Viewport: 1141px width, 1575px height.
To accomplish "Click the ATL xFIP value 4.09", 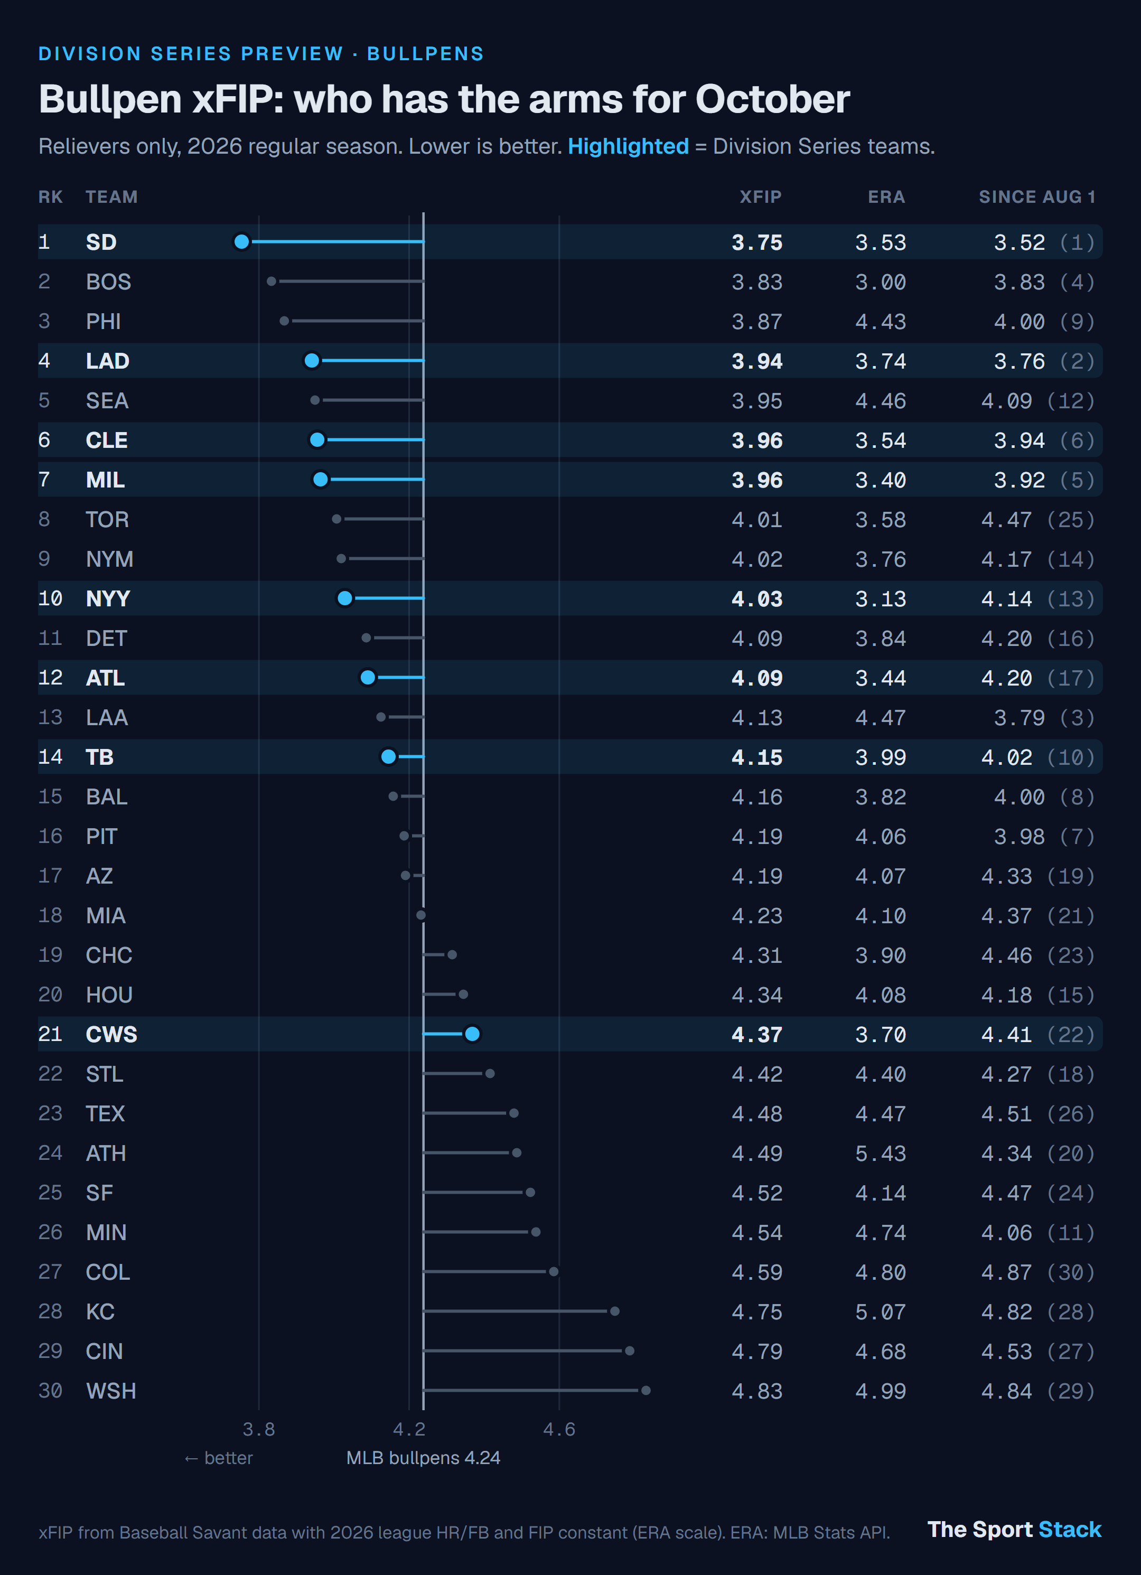I will [x=756, y=678].
